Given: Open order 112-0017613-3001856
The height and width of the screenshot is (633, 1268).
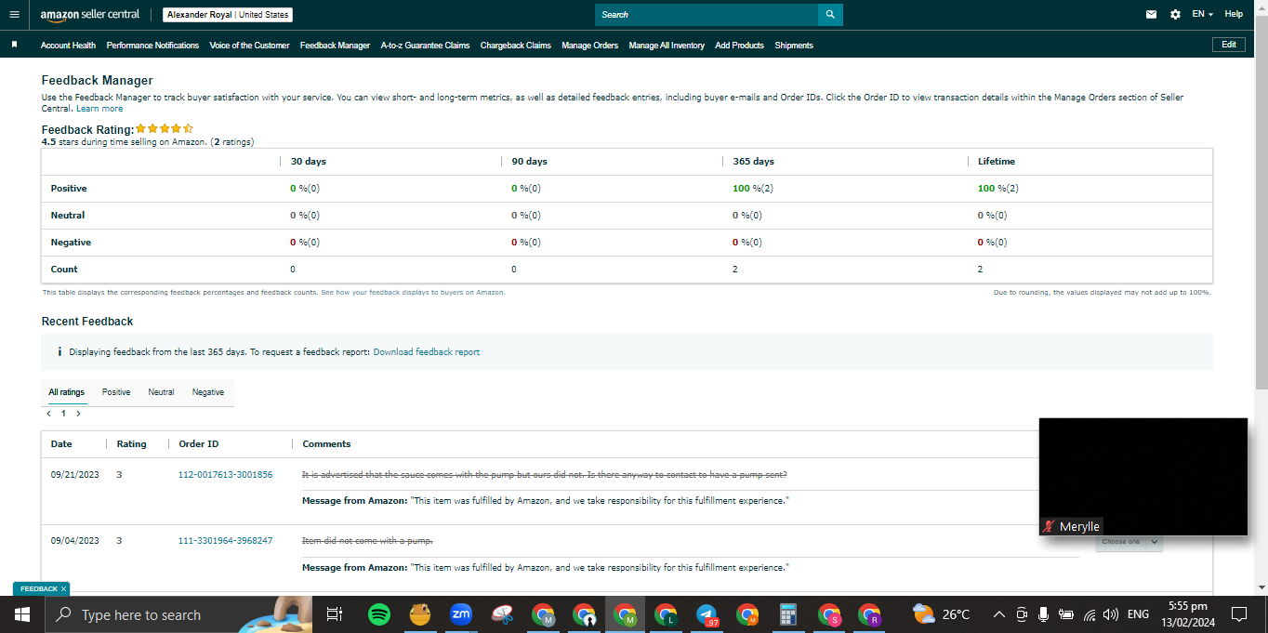Looking at the screenshot, I should (x=225, y=474).
